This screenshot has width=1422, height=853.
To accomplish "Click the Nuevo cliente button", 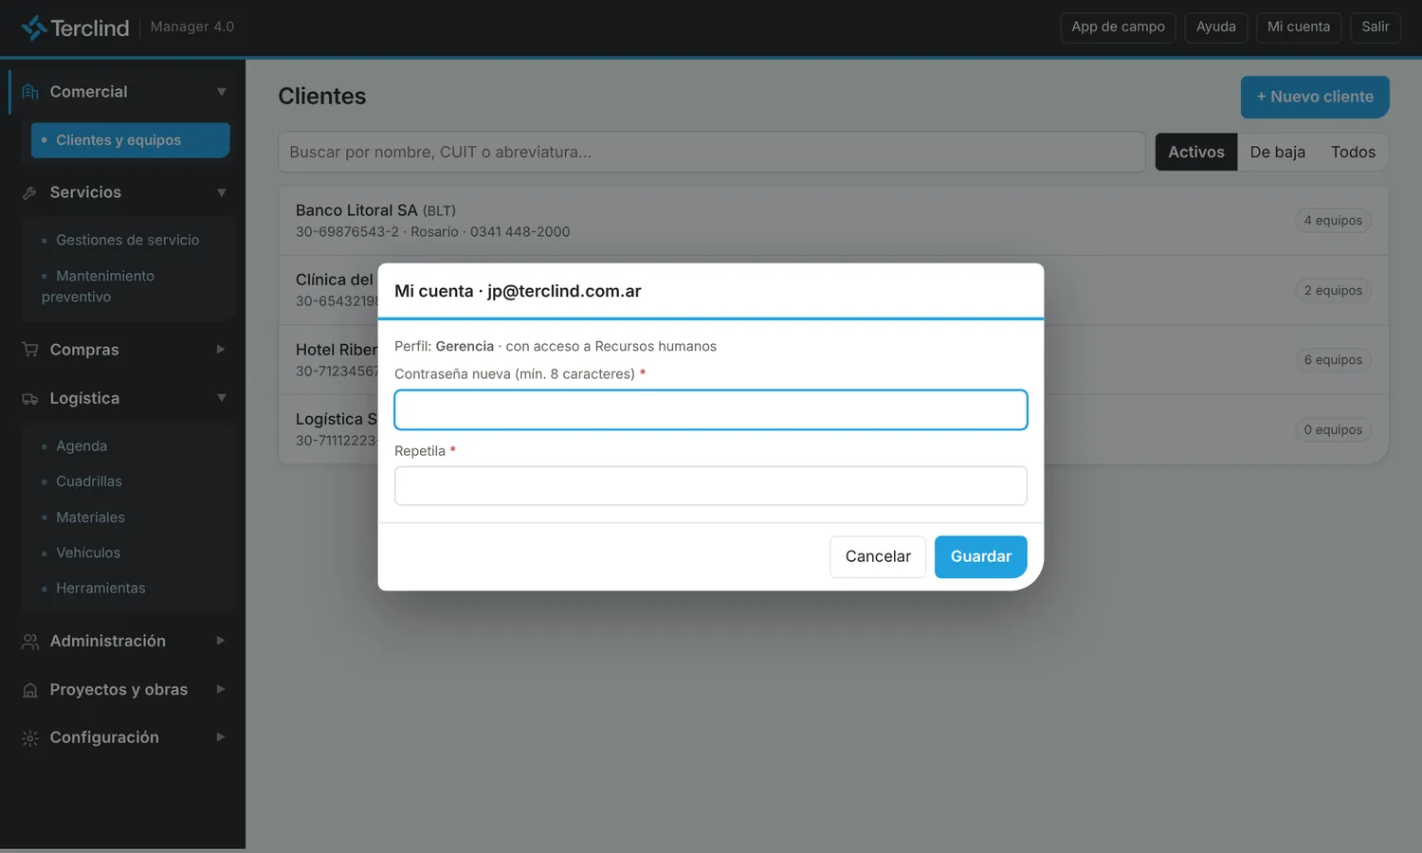I will pos(1315,97).
